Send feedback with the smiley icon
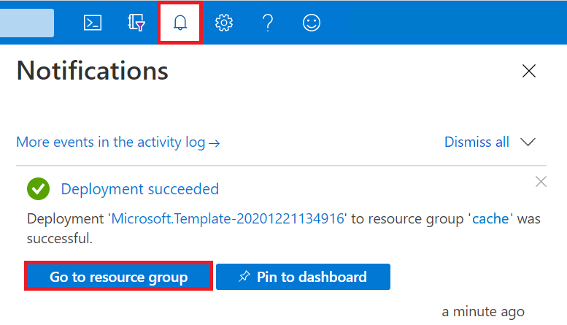Viewport: 567px width, 325px height. click(312, 23)
